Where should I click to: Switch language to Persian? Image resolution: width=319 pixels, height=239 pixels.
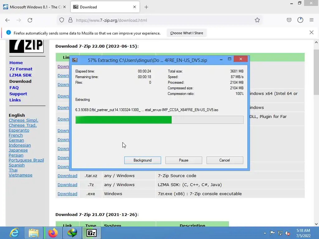click(x=16, y=155)
